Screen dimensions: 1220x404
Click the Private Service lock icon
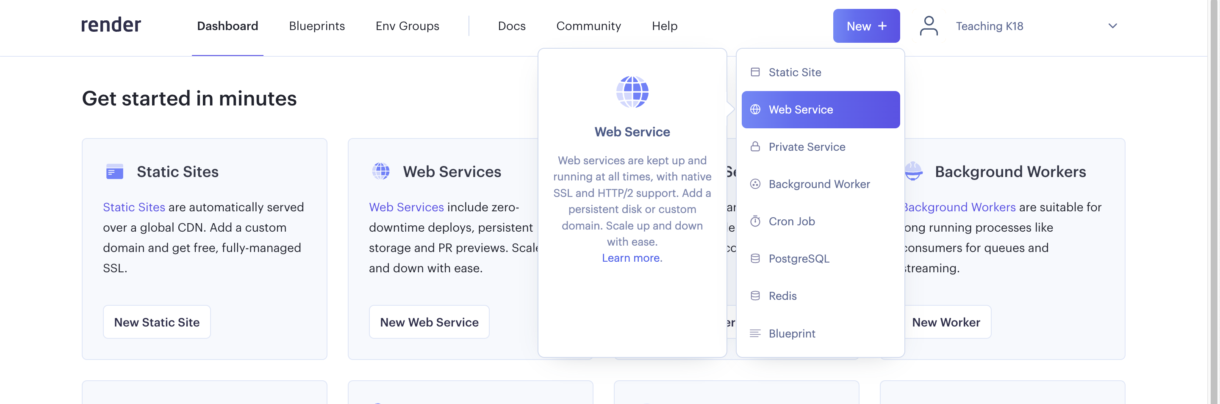(x=755, y=147)
